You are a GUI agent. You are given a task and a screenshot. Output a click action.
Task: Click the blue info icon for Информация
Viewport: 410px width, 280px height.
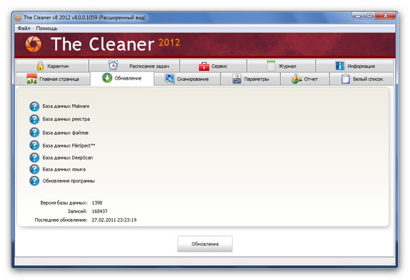coord(340,66)
